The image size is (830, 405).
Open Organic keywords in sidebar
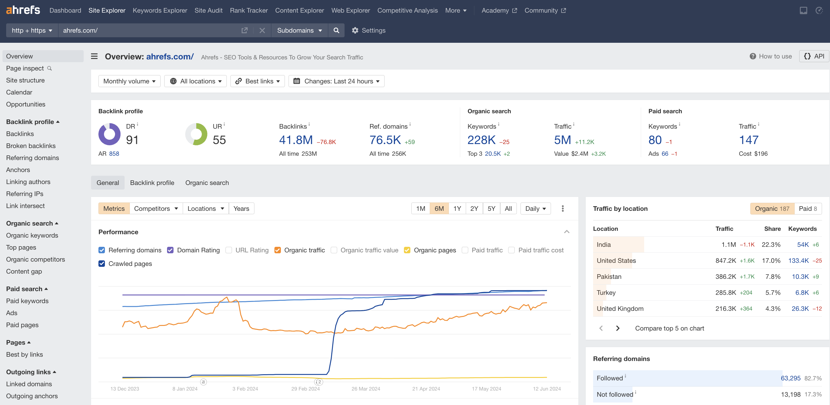tap(32, 235)
